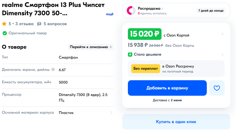Click the '7 дней до конца' label

210,11
